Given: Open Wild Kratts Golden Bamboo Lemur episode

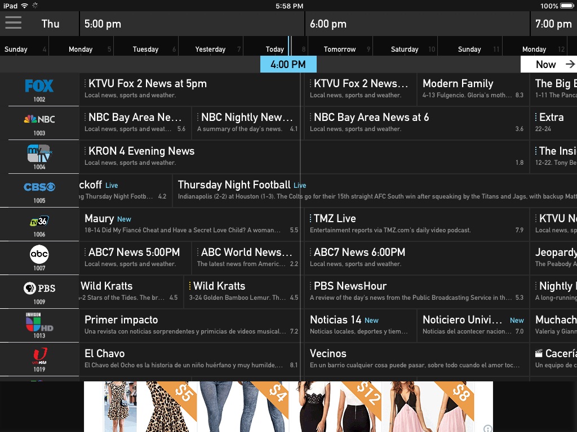Looking at the screenshot, I should (244, 292).
